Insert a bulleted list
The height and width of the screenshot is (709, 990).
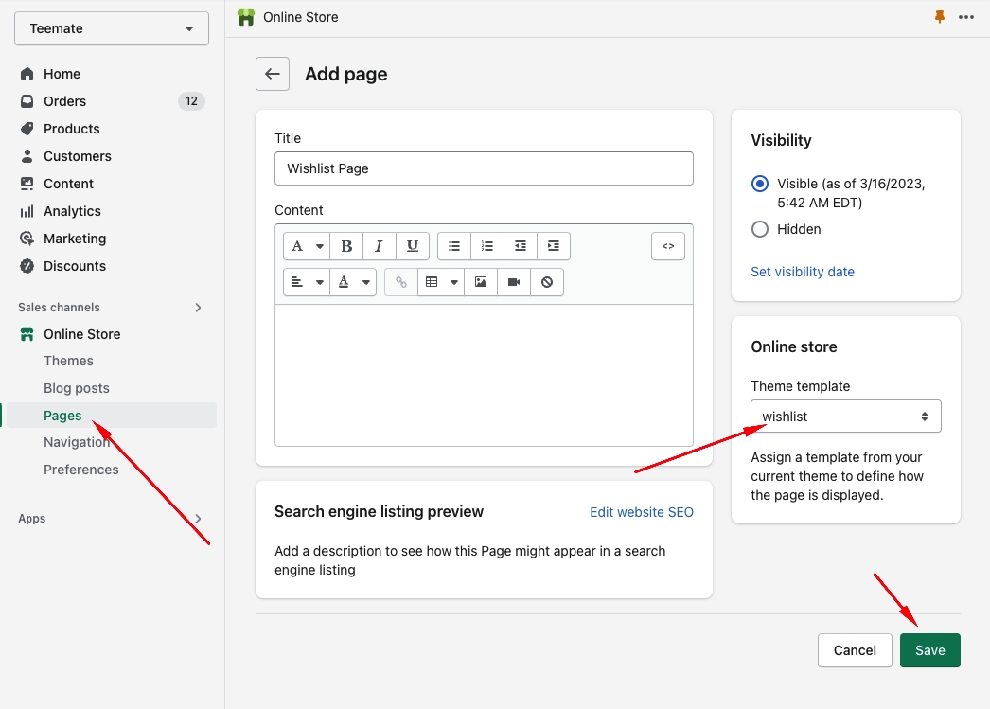tap(454, 246)
